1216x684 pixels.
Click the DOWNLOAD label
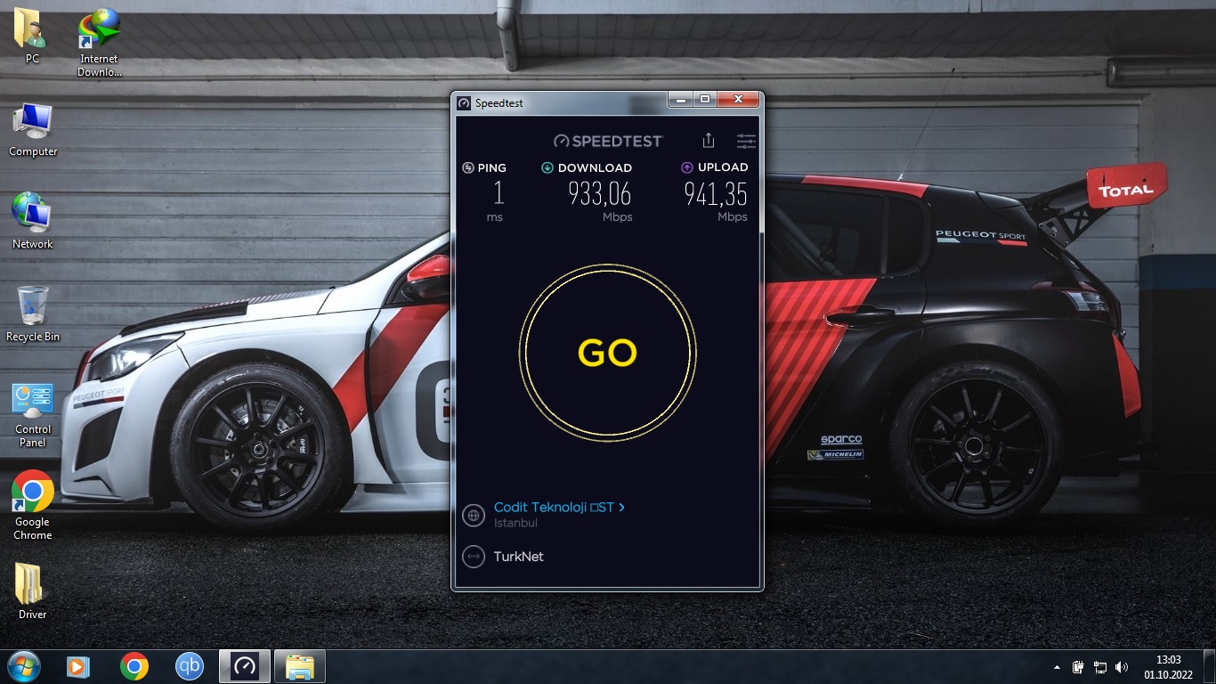coord(595,167)
